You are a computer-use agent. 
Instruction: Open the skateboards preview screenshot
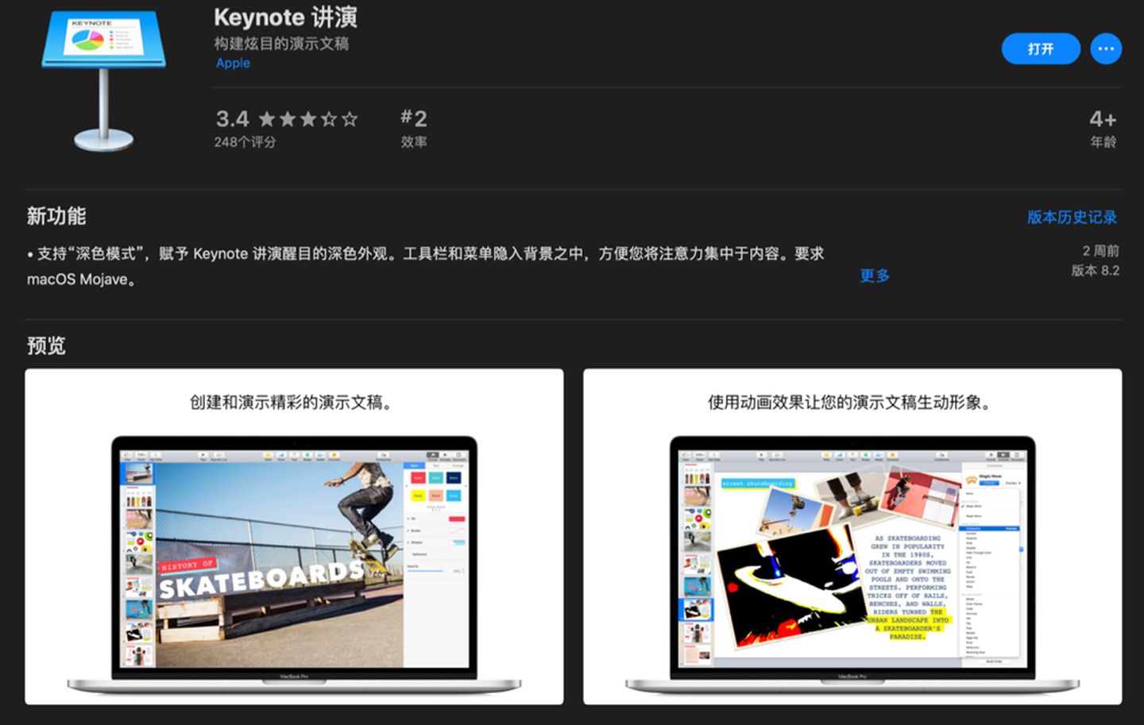(x=294, y=537)
